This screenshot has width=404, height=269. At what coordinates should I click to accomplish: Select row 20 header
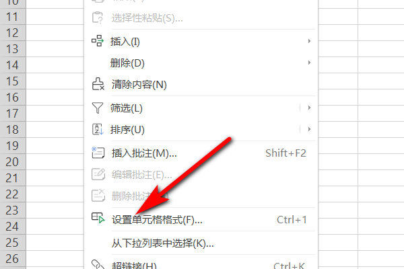[x=13, y=162]
